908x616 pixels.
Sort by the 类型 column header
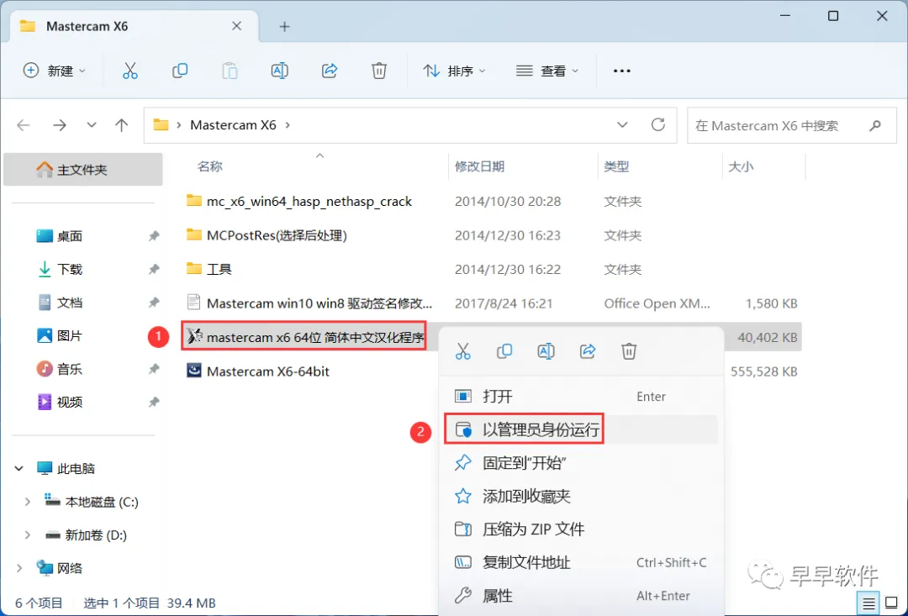(616, 166)
